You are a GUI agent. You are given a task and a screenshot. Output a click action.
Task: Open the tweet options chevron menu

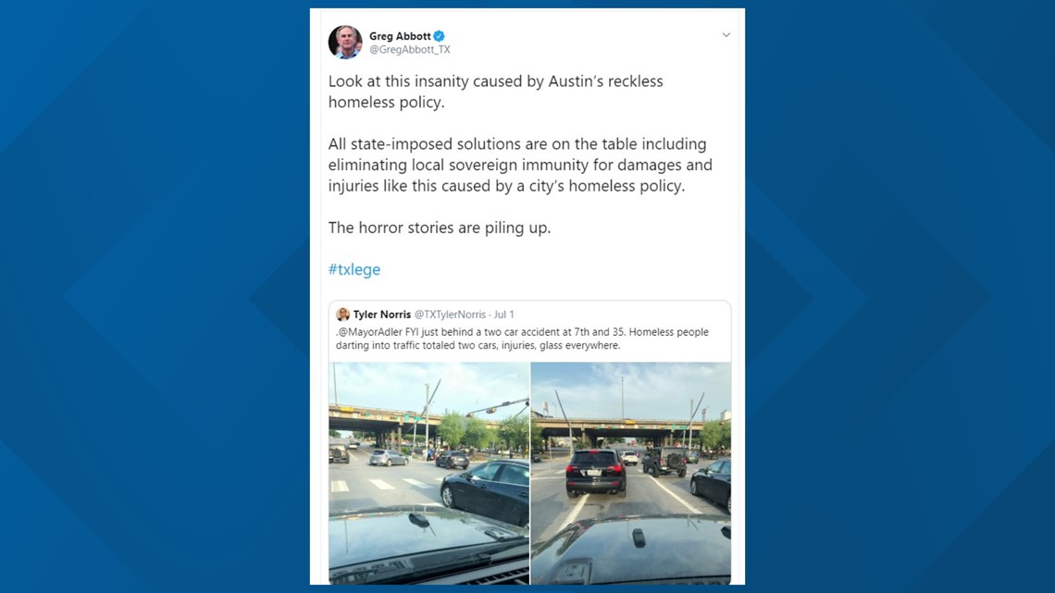726,35
